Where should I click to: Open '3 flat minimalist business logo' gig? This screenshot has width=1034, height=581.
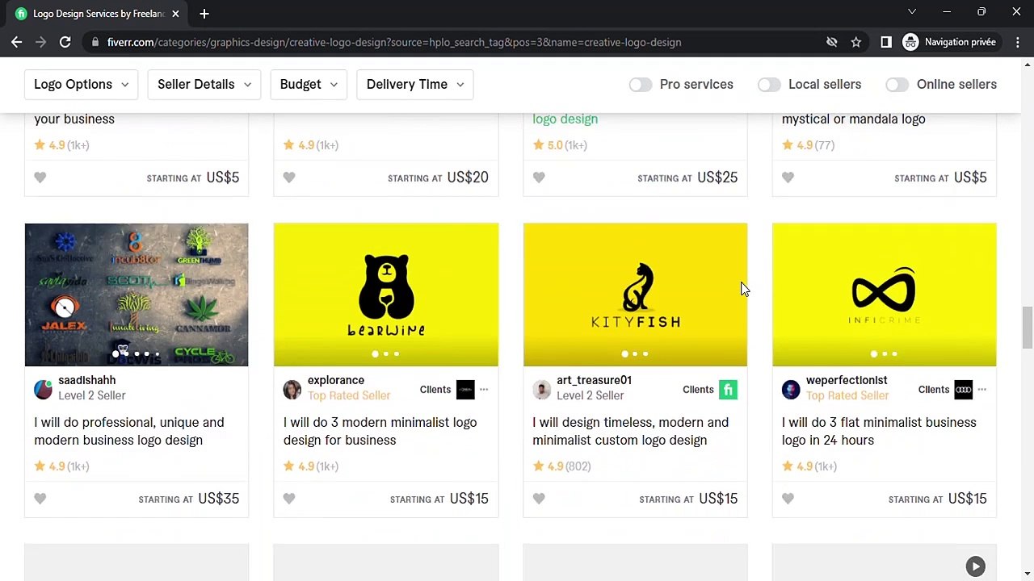(879, 431)
